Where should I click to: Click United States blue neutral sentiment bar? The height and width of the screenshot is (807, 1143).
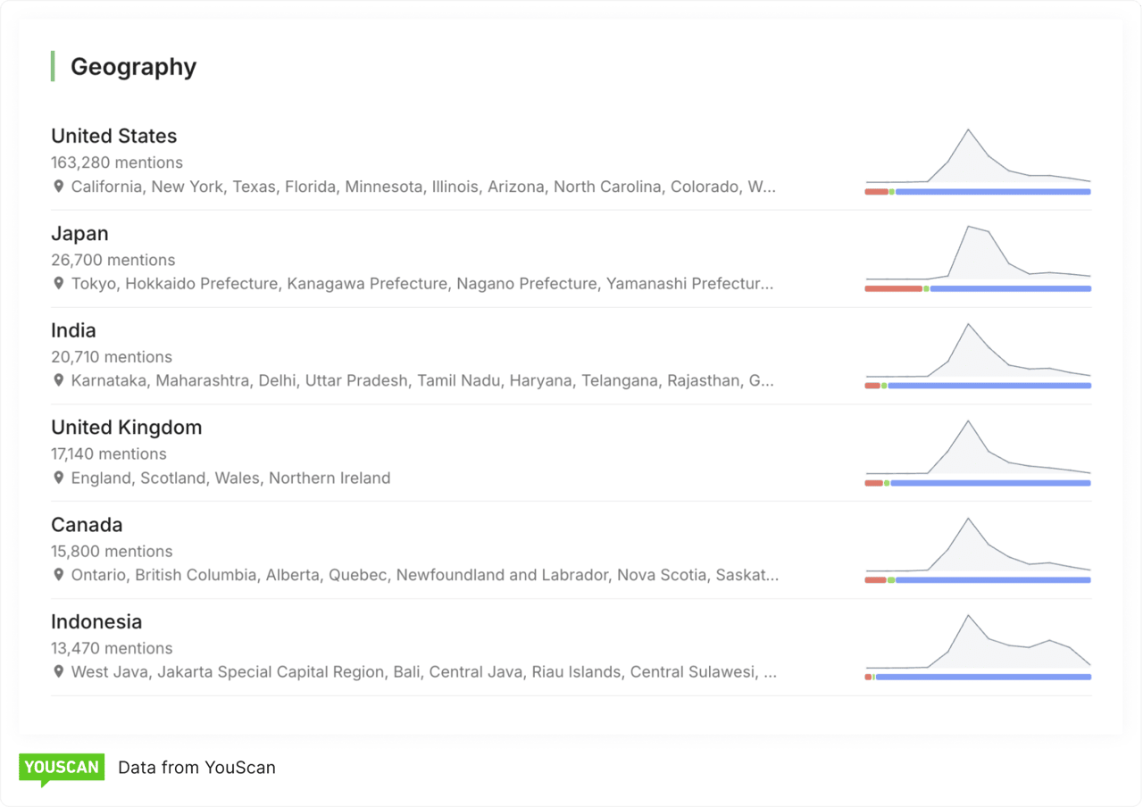991,191
